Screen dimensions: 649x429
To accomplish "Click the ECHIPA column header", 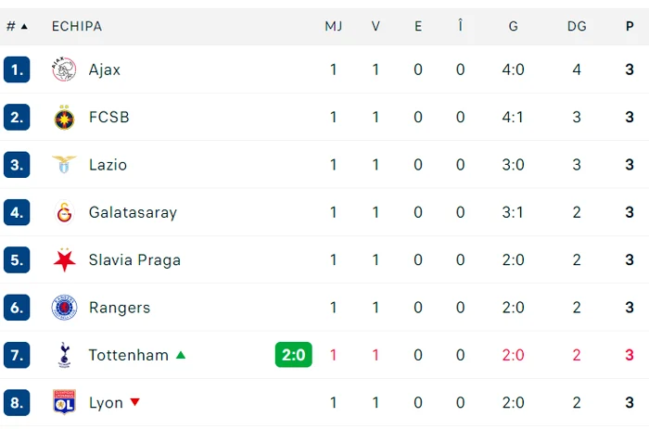I will click(x=77, y=27).
